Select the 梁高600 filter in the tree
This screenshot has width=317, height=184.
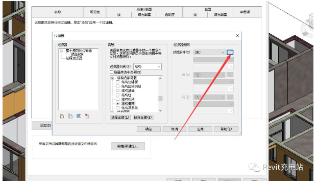point(77,55)
